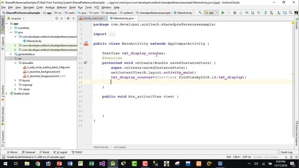Click the SDK Manager icon in toolbar

click(x=278, y=13)
